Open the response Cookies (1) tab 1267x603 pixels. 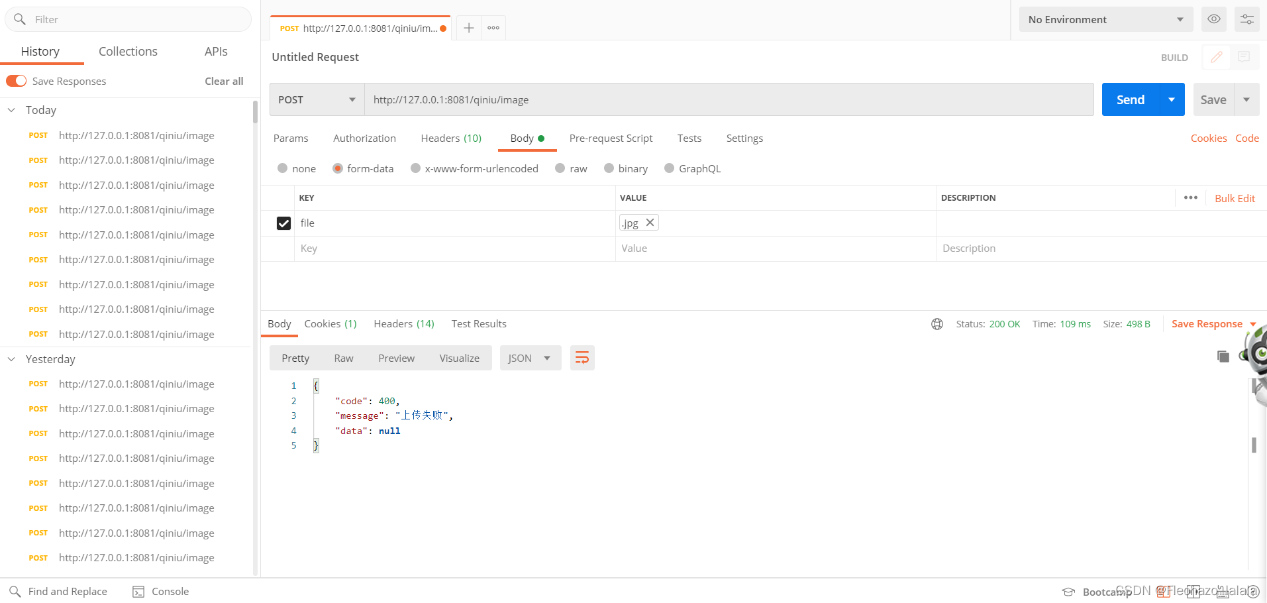pyautogui.click(x=330, y=323)
